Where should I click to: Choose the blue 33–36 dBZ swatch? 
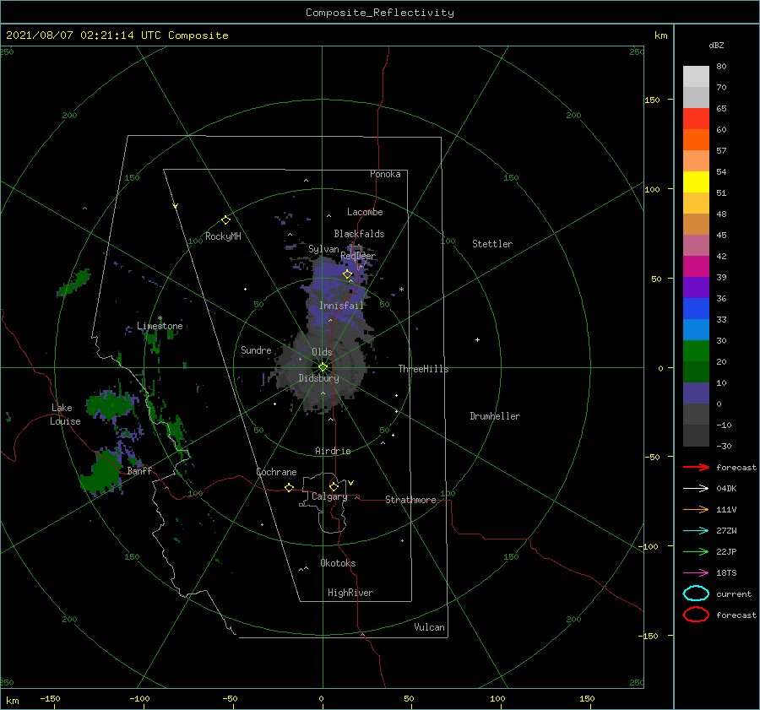(696, 308)
